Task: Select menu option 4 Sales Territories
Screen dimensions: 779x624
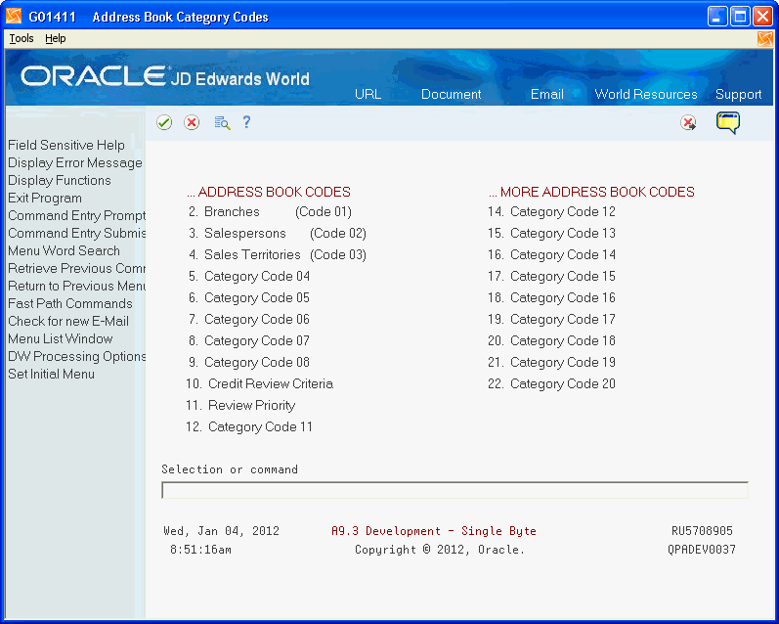Action: (x=278, y=254)
